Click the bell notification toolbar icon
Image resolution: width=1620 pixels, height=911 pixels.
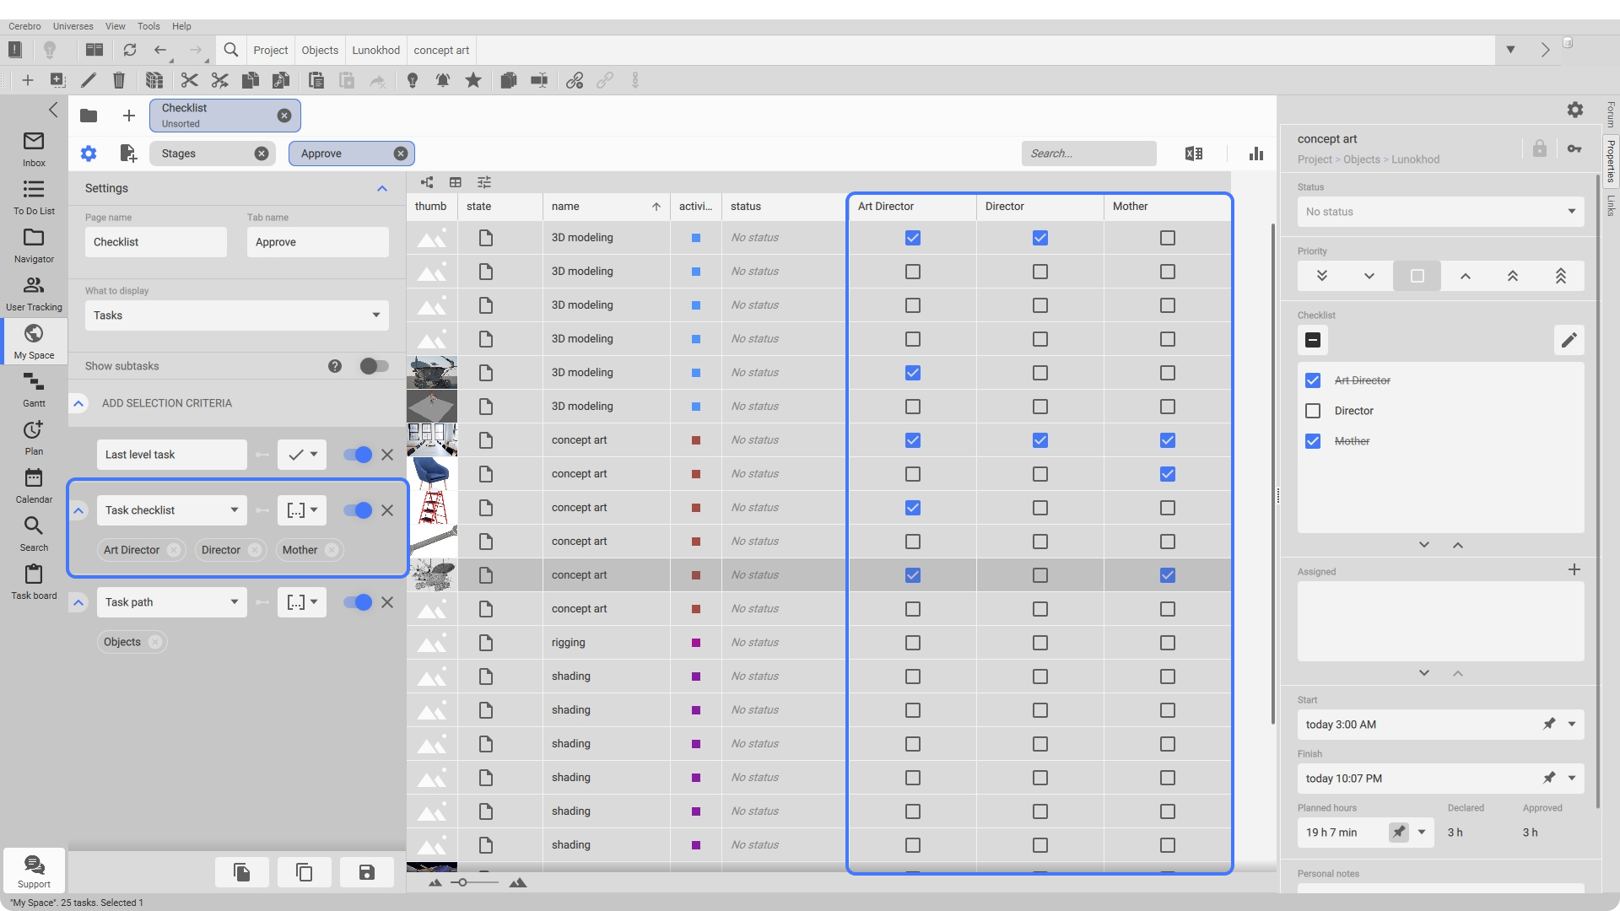(x=443, y=80)
